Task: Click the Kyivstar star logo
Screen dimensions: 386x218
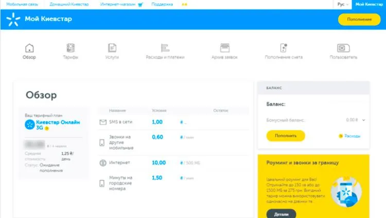Action: pos(13,19)
